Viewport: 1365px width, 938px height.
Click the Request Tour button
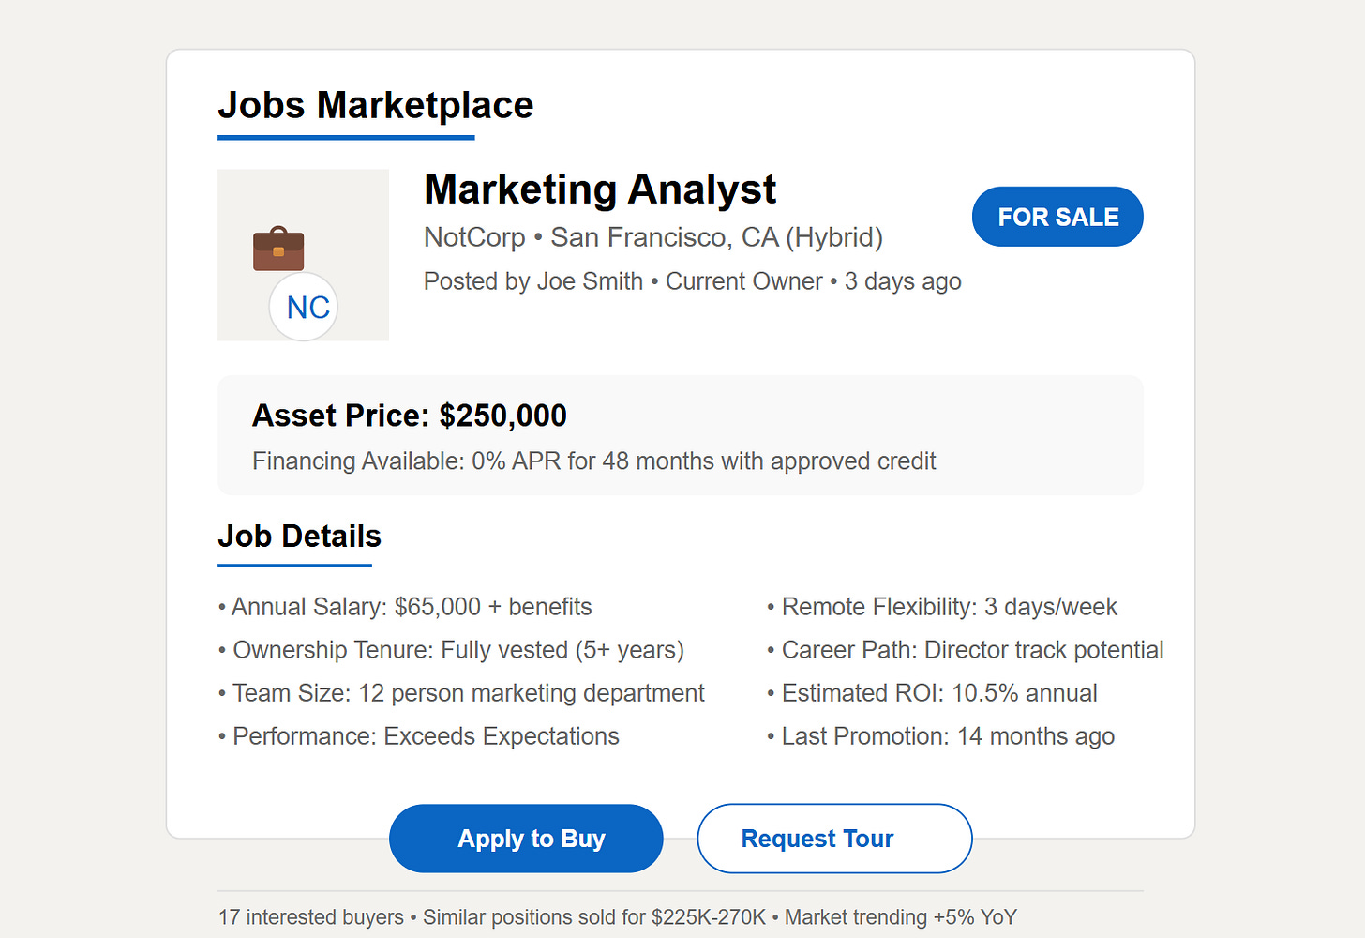834,839
